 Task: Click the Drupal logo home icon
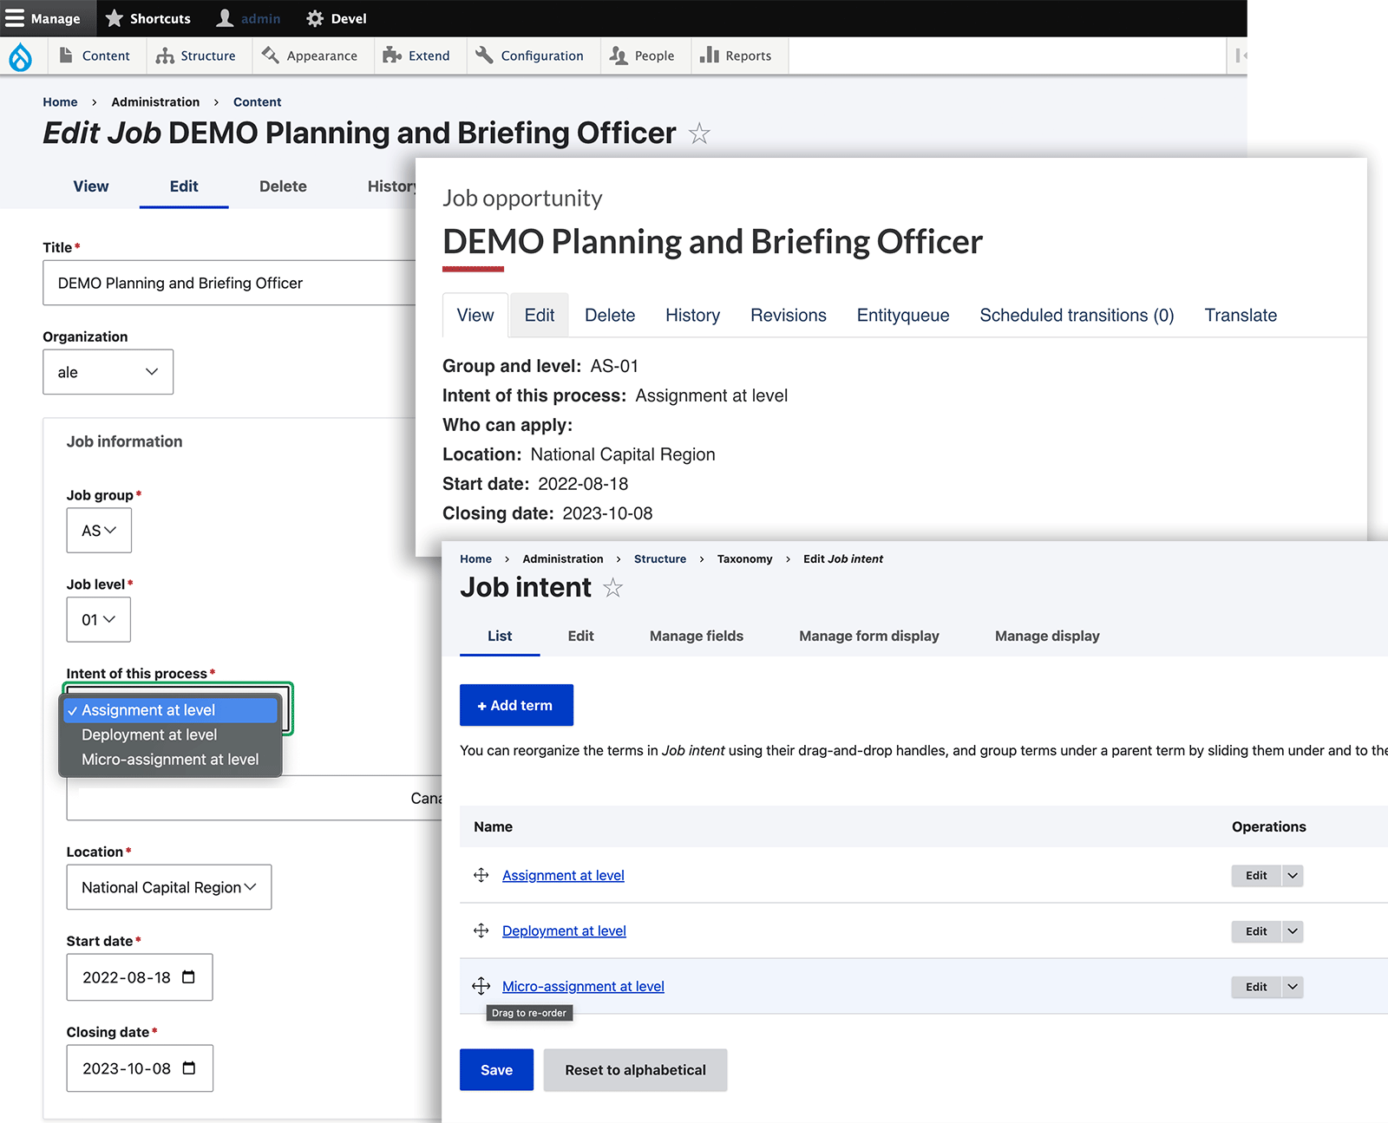(21, 56)
